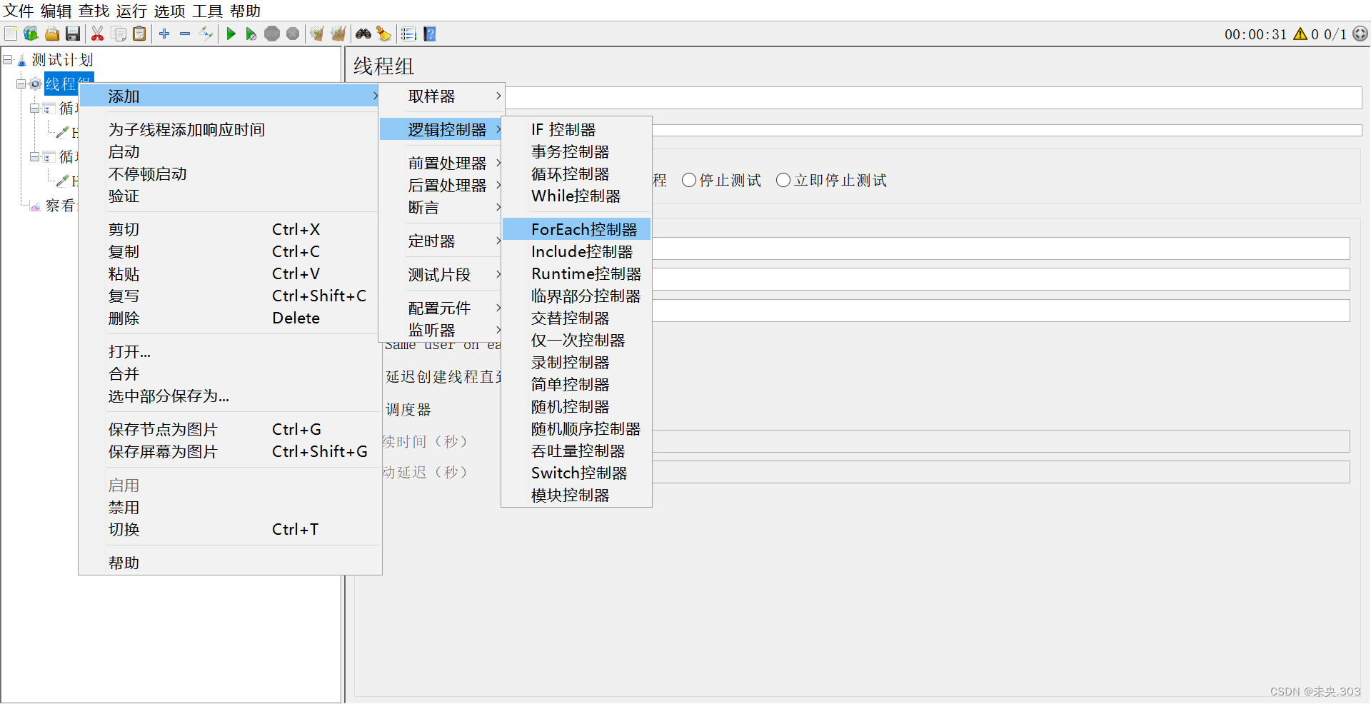Choose 事务控制器 from the submenu
The width and height of the screenshot is (1371, 704).
577,151
